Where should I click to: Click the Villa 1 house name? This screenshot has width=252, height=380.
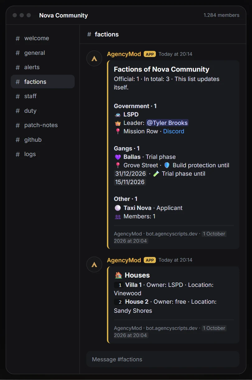tap(133, 285)
